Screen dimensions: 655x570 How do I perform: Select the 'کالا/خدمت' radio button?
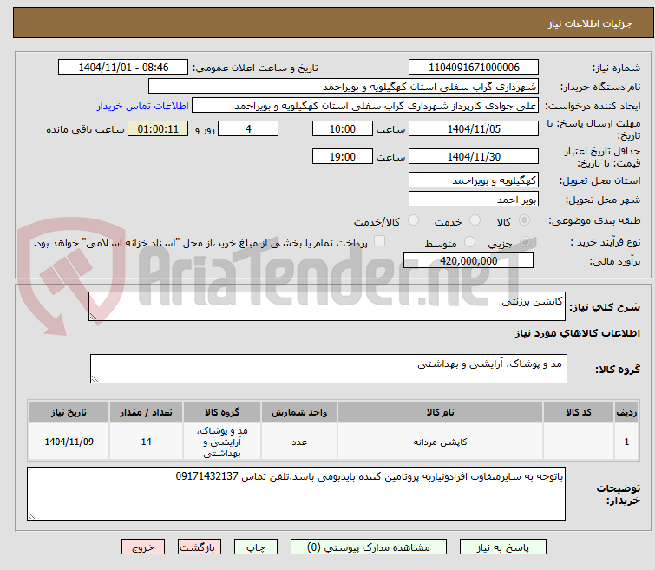(413, 220)
